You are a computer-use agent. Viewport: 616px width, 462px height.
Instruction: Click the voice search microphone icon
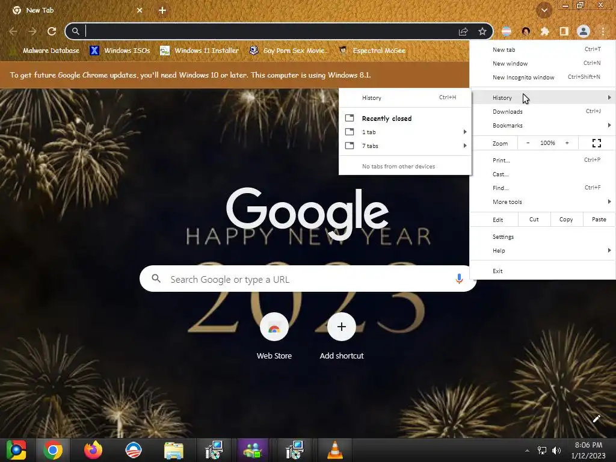pyautogui.click(x=459, y=279)
